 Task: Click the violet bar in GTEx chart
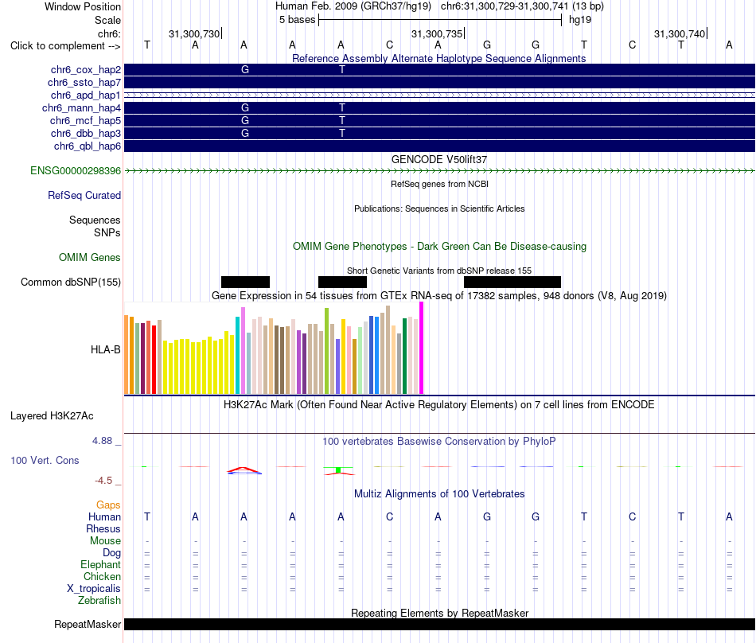pos(243,350)
